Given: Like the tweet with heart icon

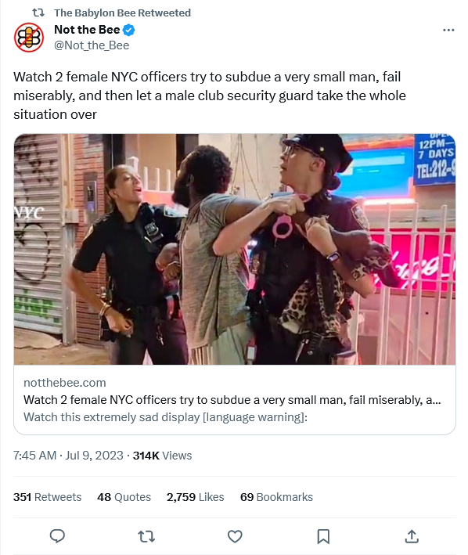Looking at the screenshot, I should [235, 536].
